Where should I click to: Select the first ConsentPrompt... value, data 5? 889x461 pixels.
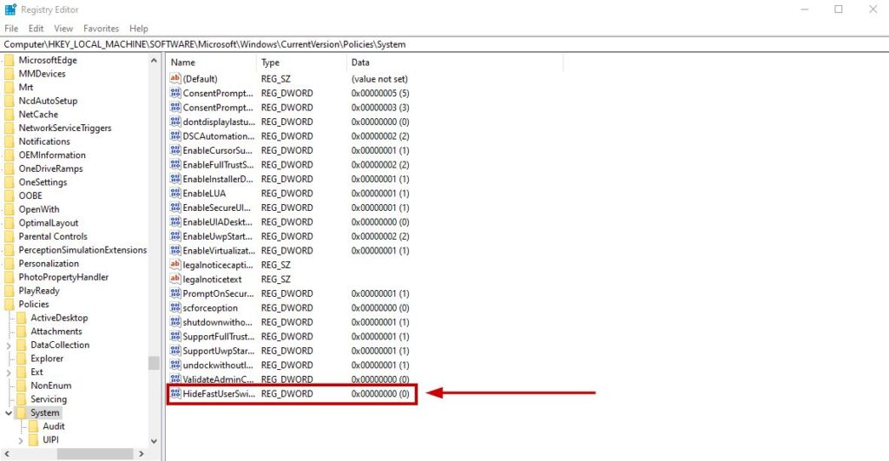pos(218,93)
